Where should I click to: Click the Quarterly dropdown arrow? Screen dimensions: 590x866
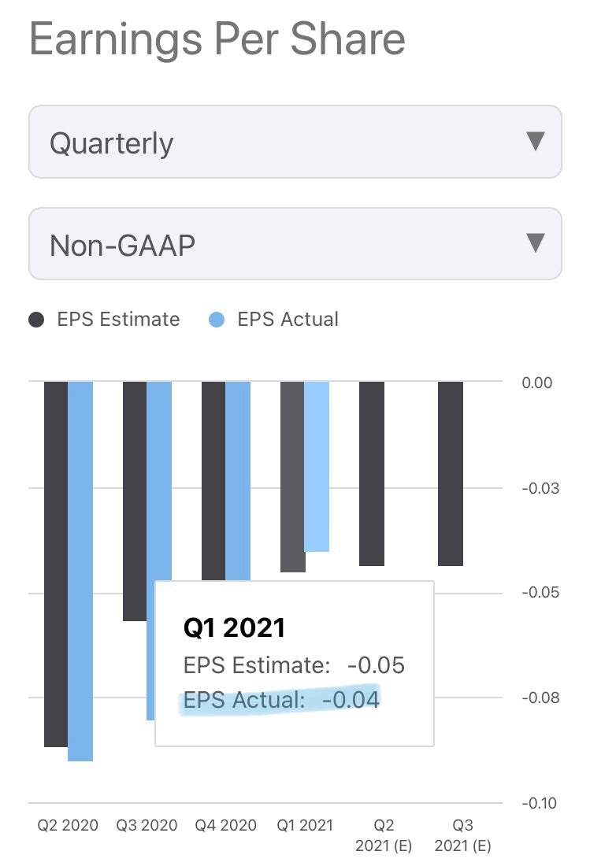pyautogui.click(x=535, y=142)
